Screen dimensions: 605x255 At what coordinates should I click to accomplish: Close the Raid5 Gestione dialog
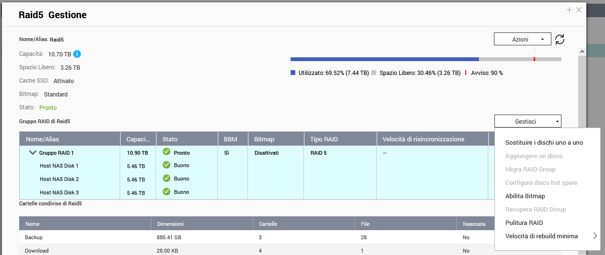(579, 10)
